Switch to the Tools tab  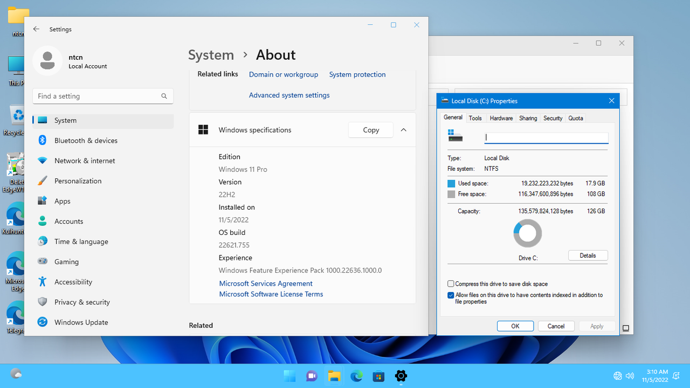[x=475, y=118]
